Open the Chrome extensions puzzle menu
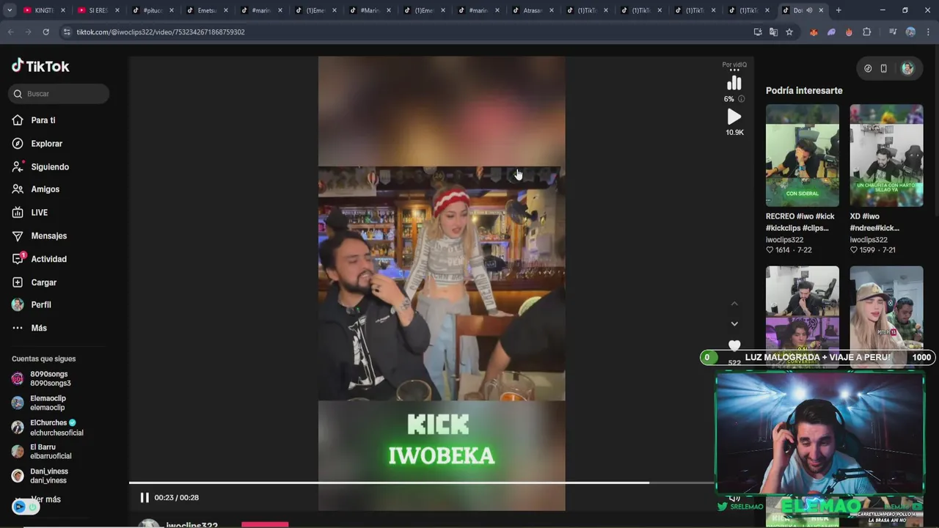 click(867, 32)
